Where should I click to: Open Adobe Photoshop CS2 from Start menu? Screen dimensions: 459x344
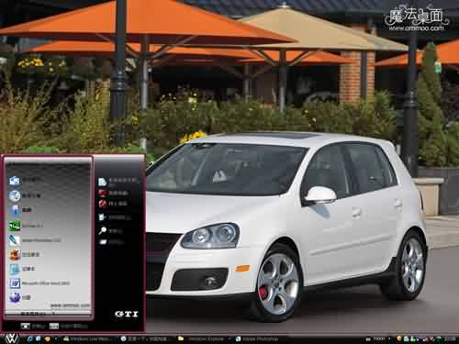point(34,240)
